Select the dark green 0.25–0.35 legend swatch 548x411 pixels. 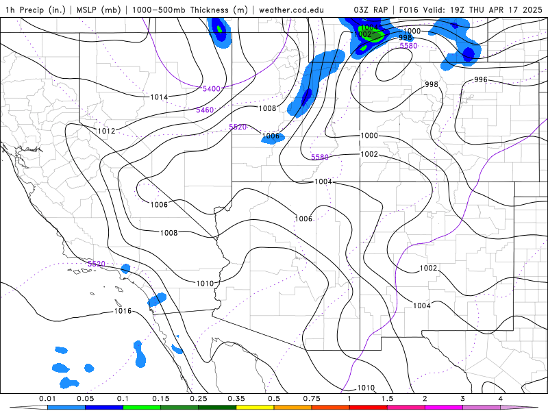coord(217,408)
